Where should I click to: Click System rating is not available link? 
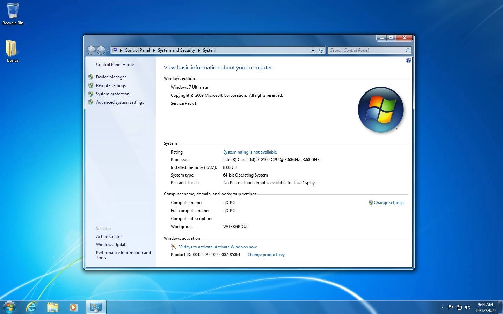[x=250, y=152]
